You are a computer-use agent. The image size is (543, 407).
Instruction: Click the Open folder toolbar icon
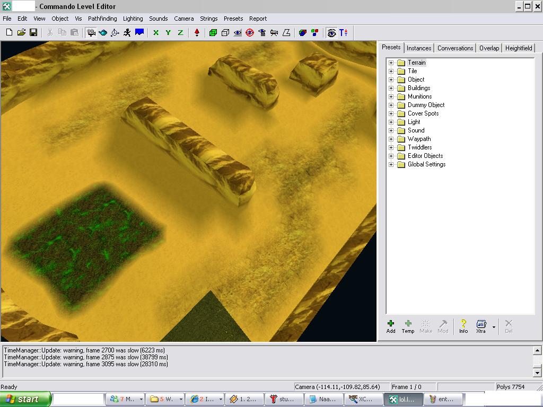click(x=21, y=33)
